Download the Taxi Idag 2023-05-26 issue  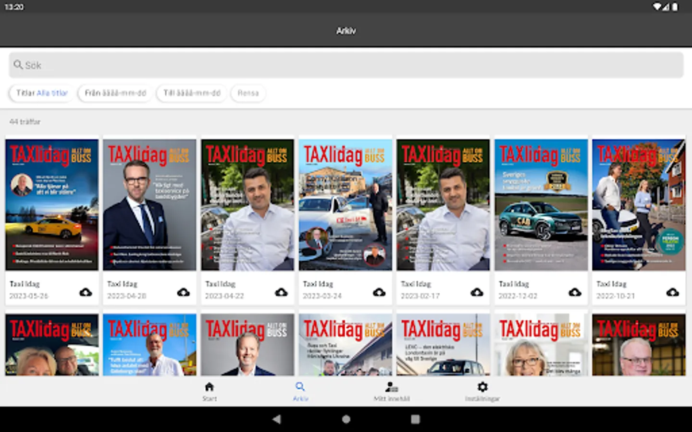click(86, 292)
